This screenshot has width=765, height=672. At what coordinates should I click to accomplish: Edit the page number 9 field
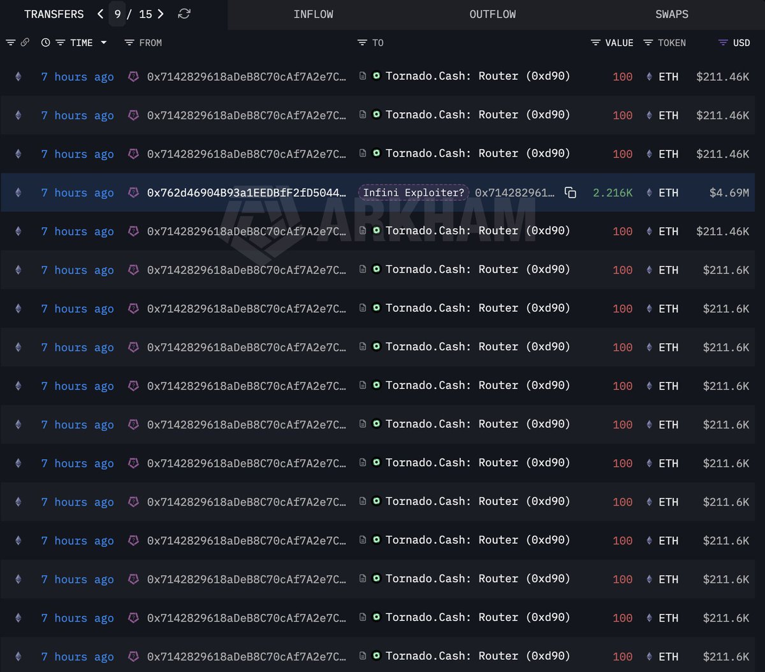tap(117, 14)
